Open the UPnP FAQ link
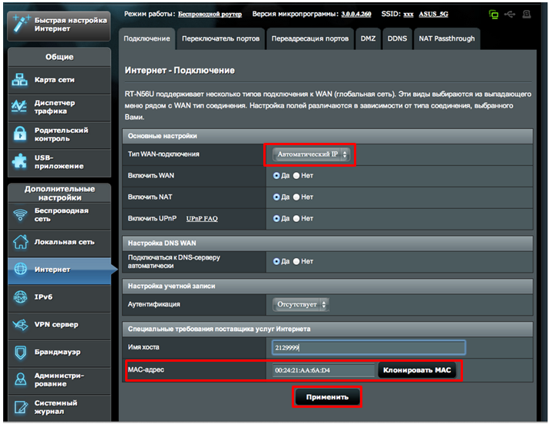 202,219
